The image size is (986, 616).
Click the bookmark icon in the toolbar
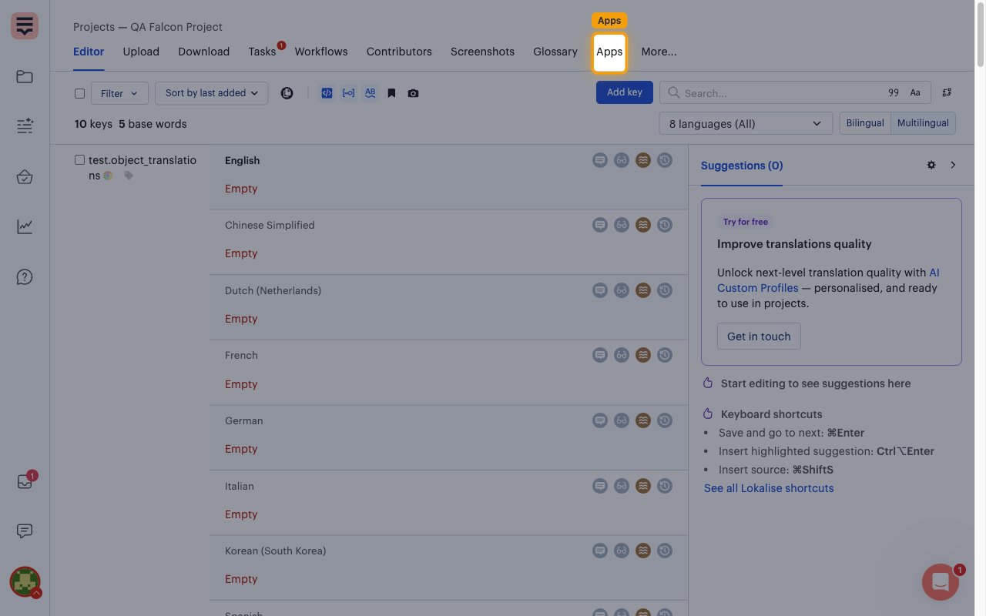391,93
